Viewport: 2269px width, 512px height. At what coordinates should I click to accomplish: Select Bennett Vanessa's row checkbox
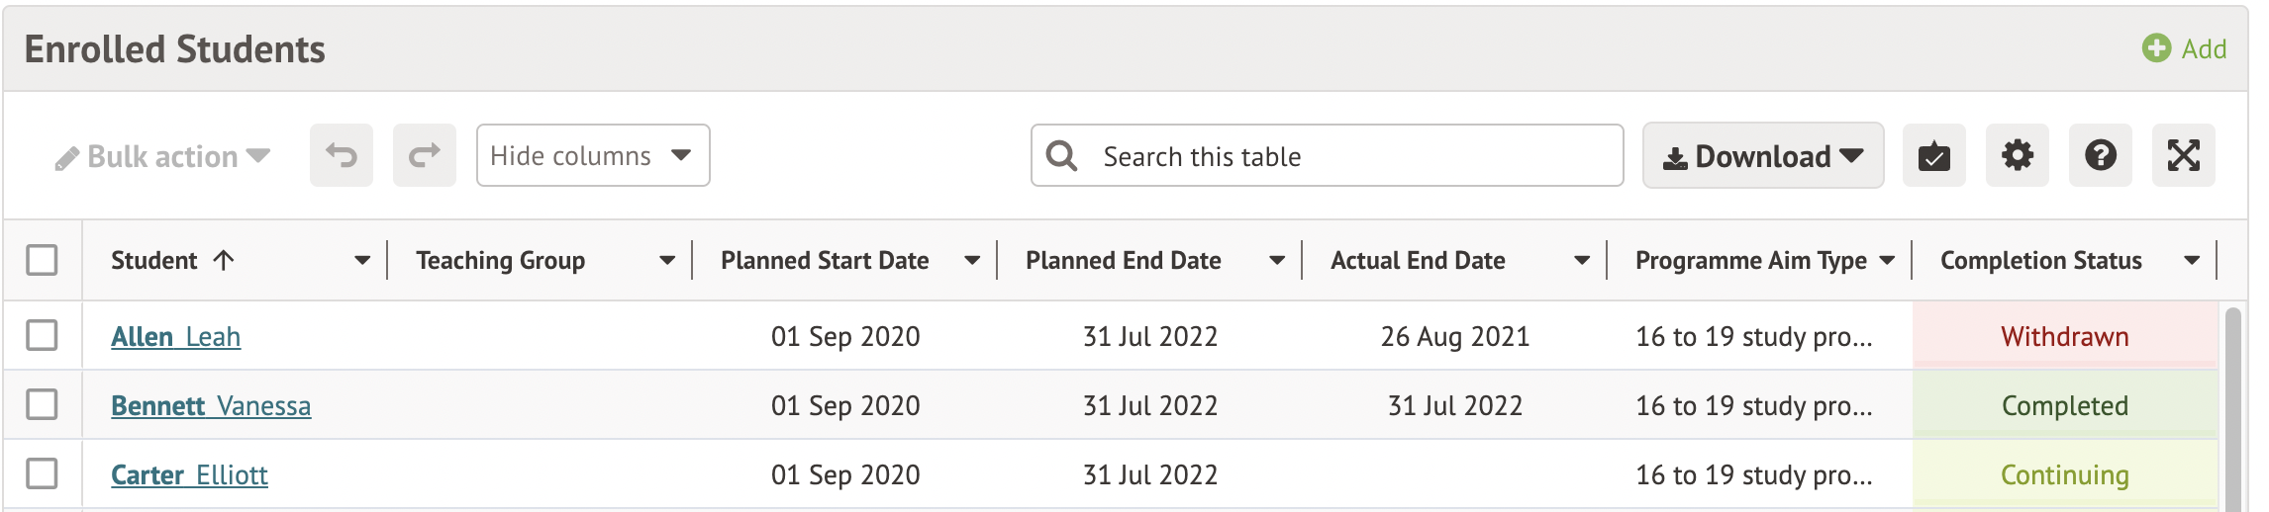coord(42,404)
